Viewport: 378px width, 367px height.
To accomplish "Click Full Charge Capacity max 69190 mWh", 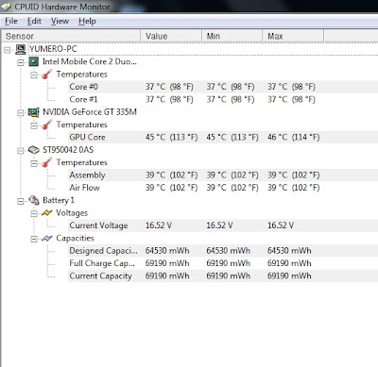I will 289,263.
